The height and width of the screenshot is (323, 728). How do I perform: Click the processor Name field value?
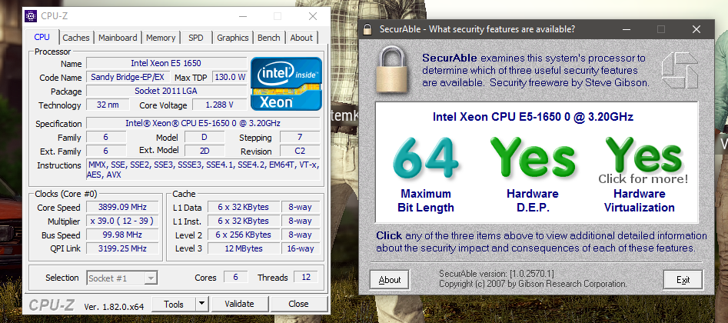click(x=166, y=63)
